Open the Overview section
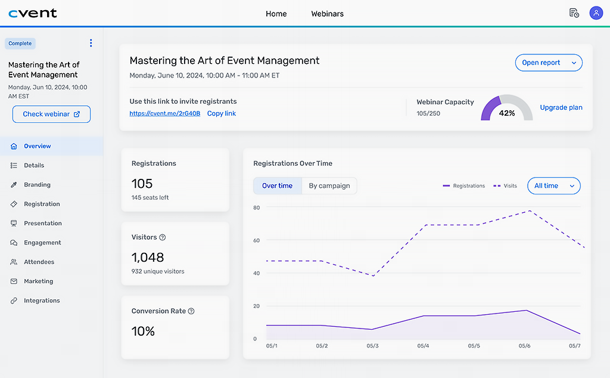The width and height of the screenshot is (610, 378). coord(52,146)
